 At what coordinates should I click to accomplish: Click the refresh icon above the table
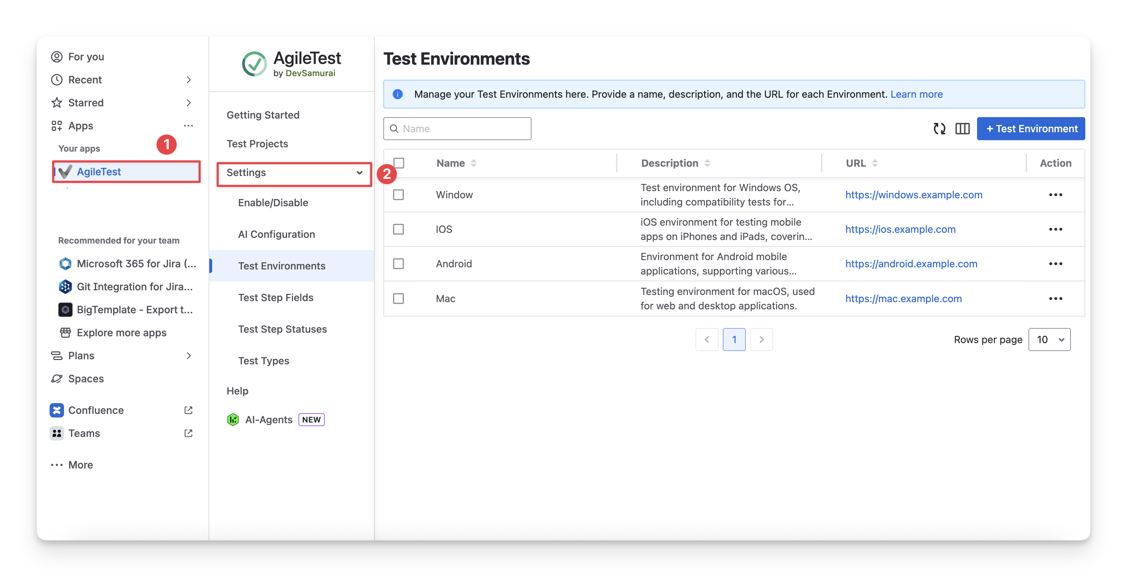pyautogui.click(x=939, y=129)
